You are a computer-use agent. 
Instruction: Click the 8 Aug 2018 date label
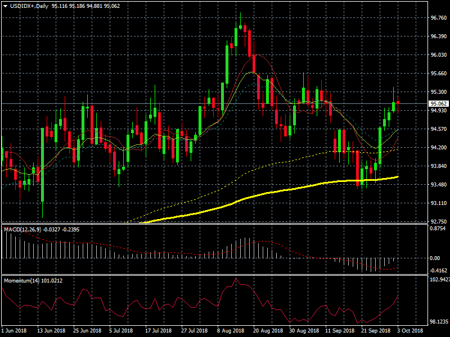pos(230,331)
